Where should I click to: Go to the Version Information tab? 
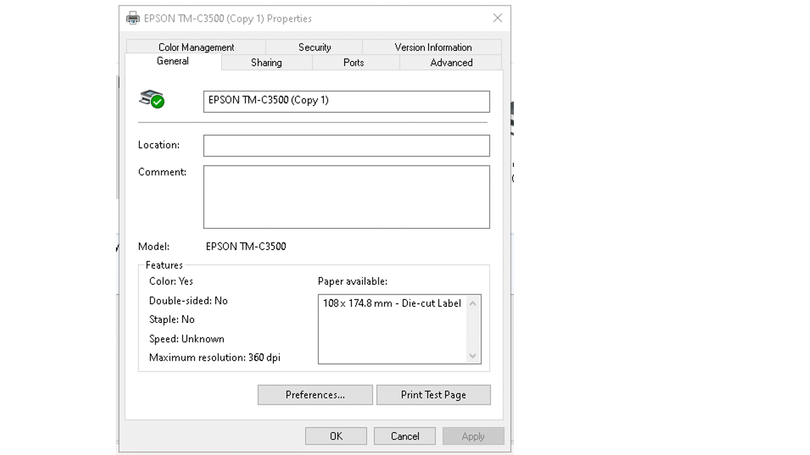coord(433,47)
